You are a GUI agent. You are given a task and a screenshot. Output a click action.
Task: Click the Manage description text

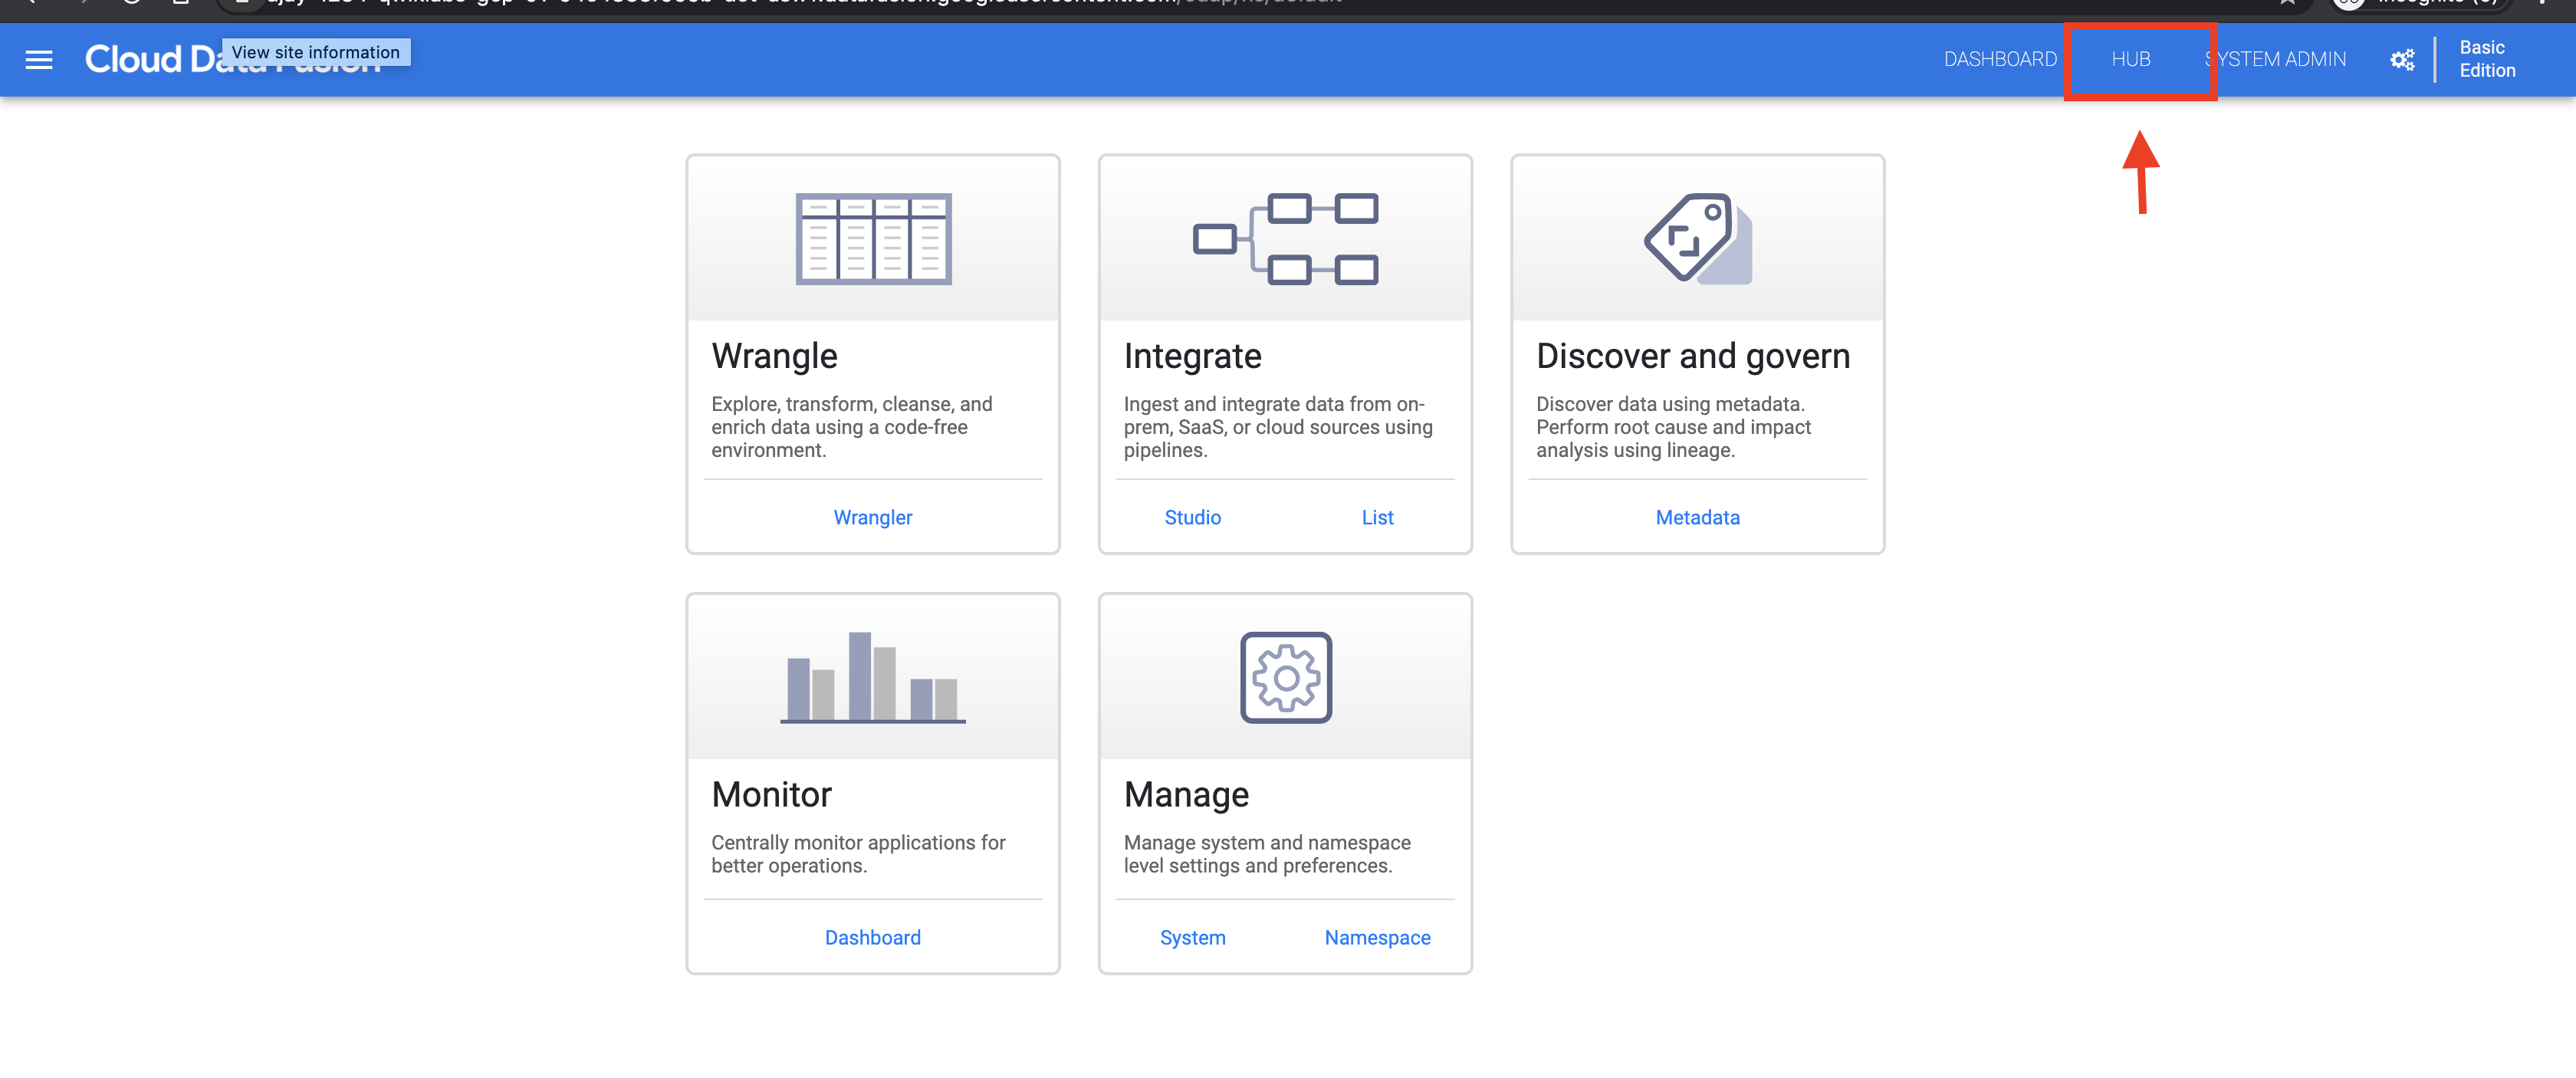click(1267, 854)
